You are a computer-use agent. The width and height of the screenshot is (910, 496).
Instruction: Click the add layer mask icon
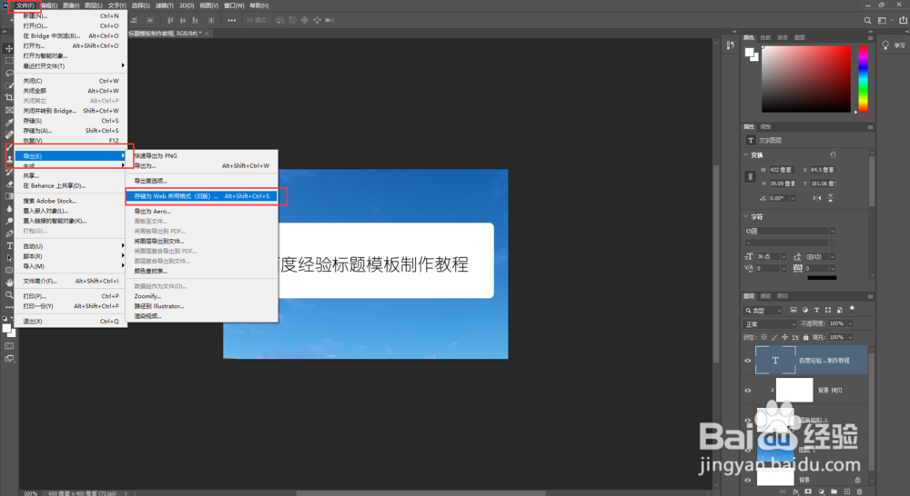coord(808,491)
